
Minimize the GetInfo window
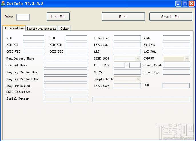coord(178,3)
